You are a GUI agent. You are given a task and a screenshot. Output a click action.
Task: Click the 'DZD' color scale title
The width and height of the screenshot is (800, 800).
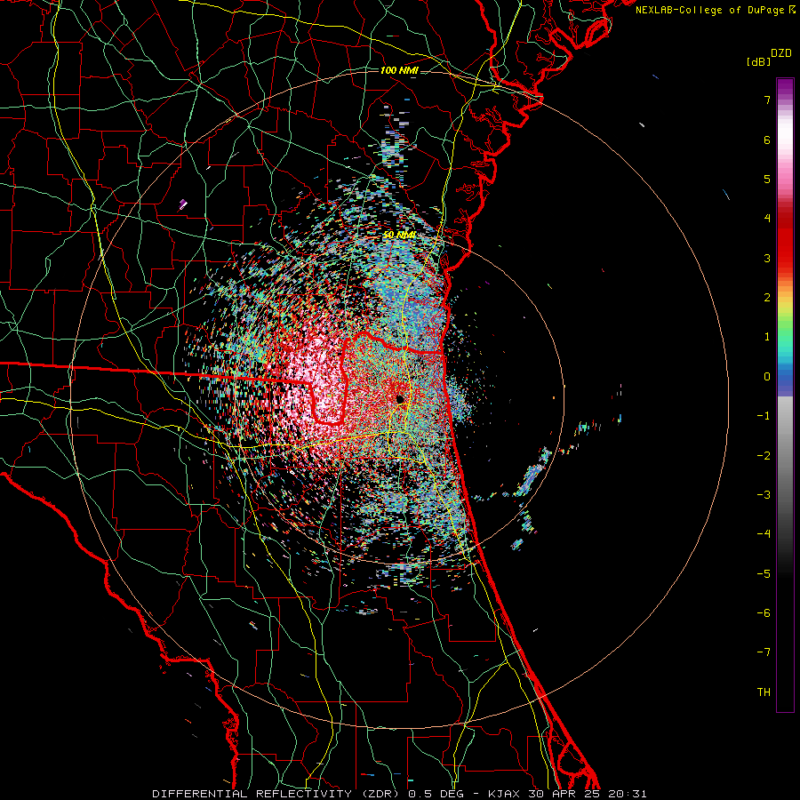click(x=781, y=53)
